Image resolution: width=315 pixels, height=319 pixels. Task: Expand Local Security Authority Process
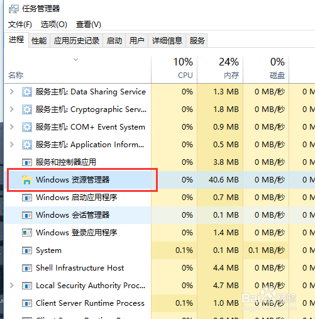click(x=12, y=286)
